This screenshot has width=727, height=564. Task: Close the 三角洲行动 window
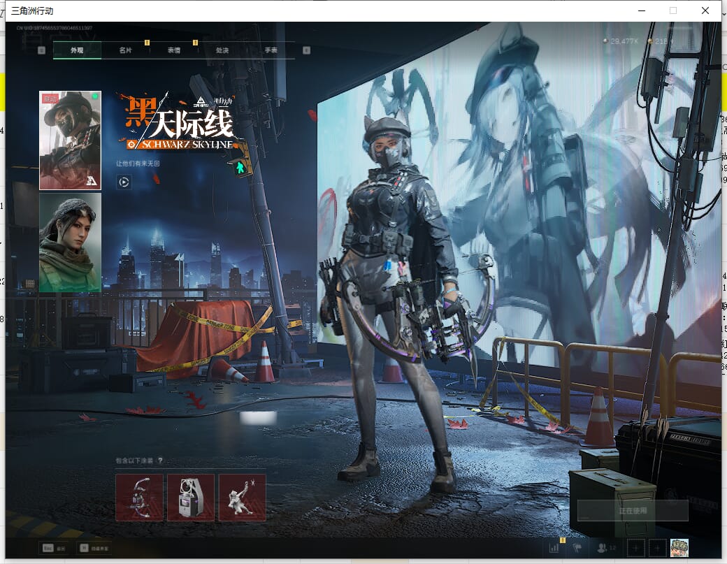point(705,10)
